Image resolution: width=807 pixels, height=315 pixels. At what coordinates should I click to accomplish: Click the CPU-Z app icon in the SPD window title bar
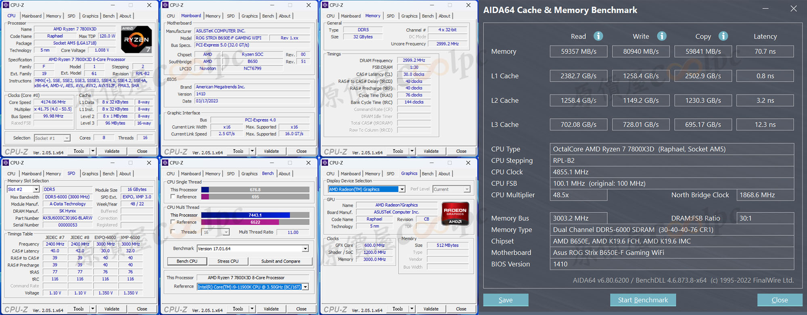(6, 163)
